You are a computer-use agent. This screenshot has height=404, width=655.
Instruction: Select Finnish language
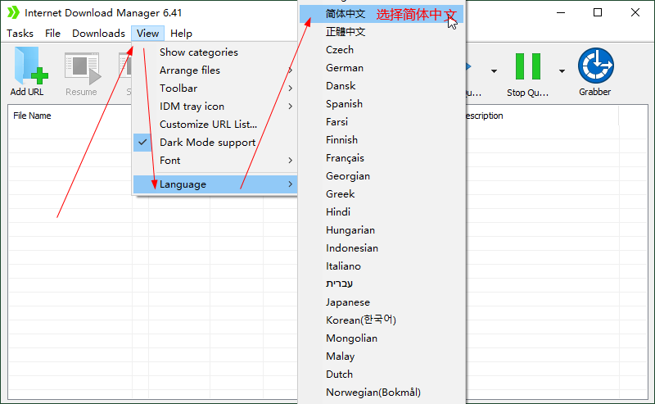click(382, 139)
